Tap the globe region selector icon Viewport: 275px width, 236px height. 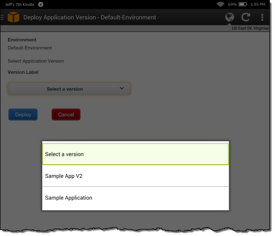(229, 17)
